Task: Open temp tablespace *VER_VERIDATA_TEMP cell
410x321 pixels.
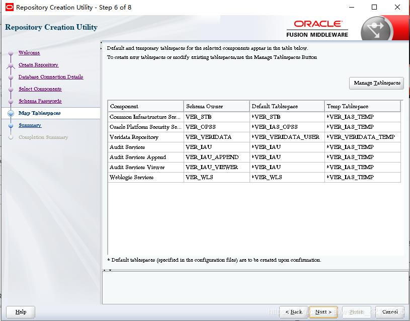Action: [362, 137]
